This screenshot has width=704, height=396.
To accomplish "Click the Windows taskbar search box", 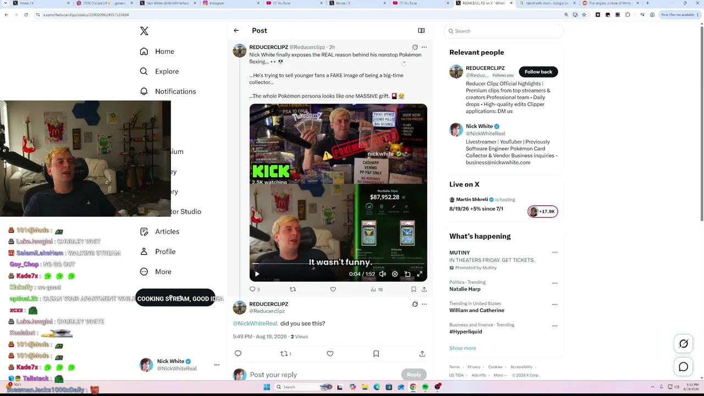I will tap(304, 387).
